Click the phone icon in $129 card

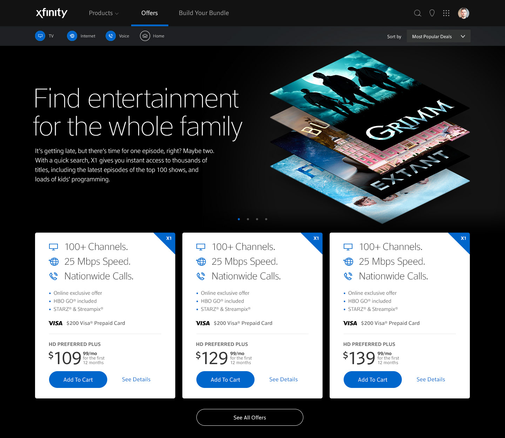(201, 276)
